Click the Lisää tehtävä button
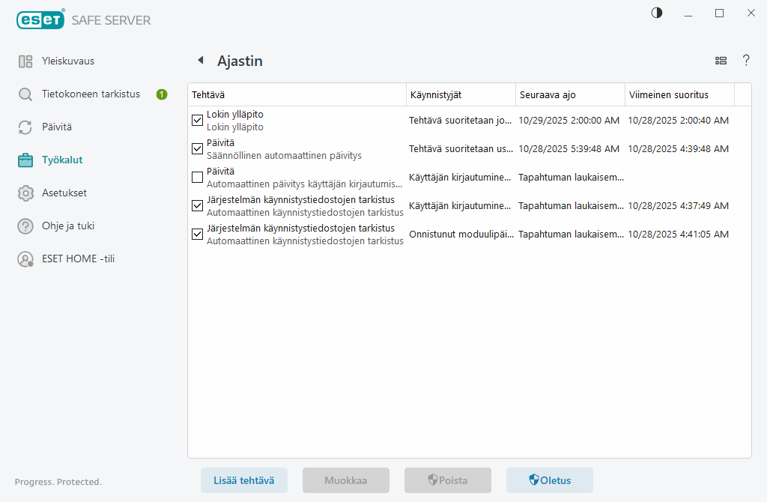 pyautogui.click(x=244, y=480)
